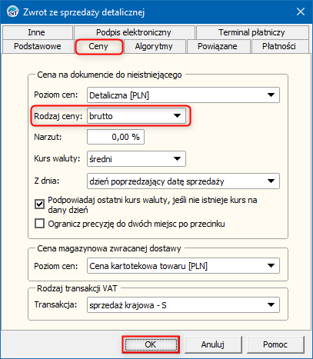
Task: Open Poziom cen dropdown showing Detaliczna [PLN]
Action: (183, 95)
